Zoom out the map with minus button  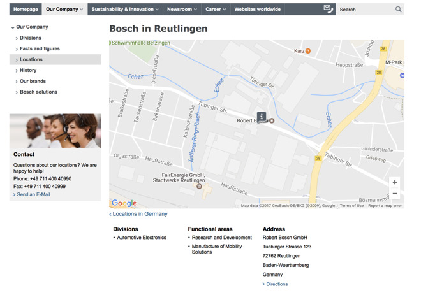(395, 193)
